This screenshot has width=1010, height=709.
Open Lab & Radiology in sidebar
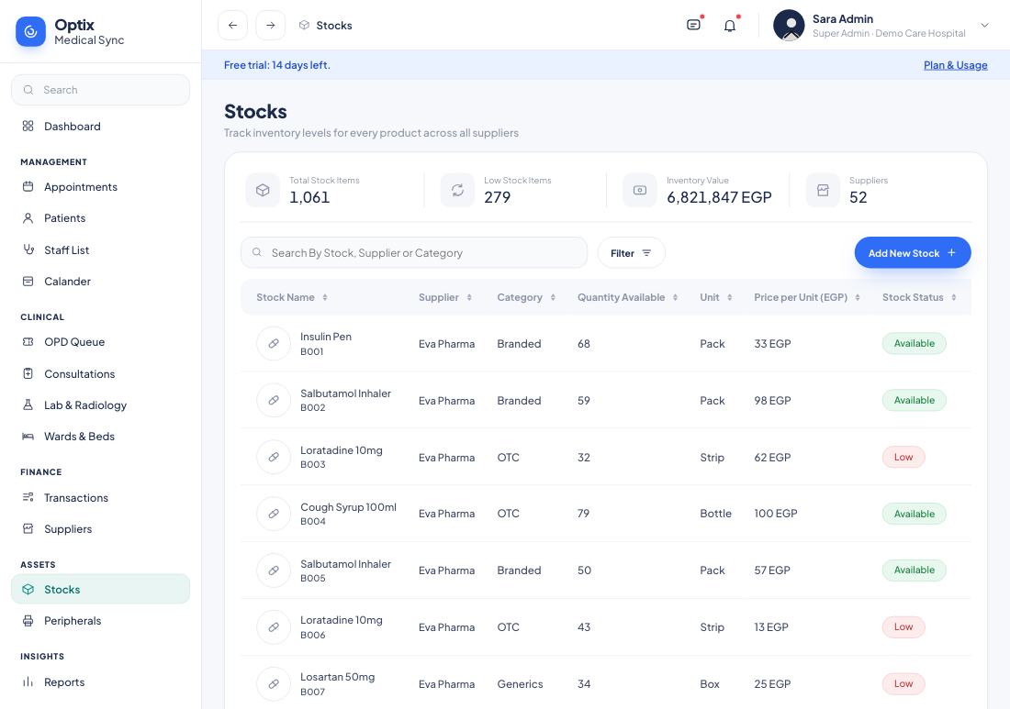click(100, 404)
